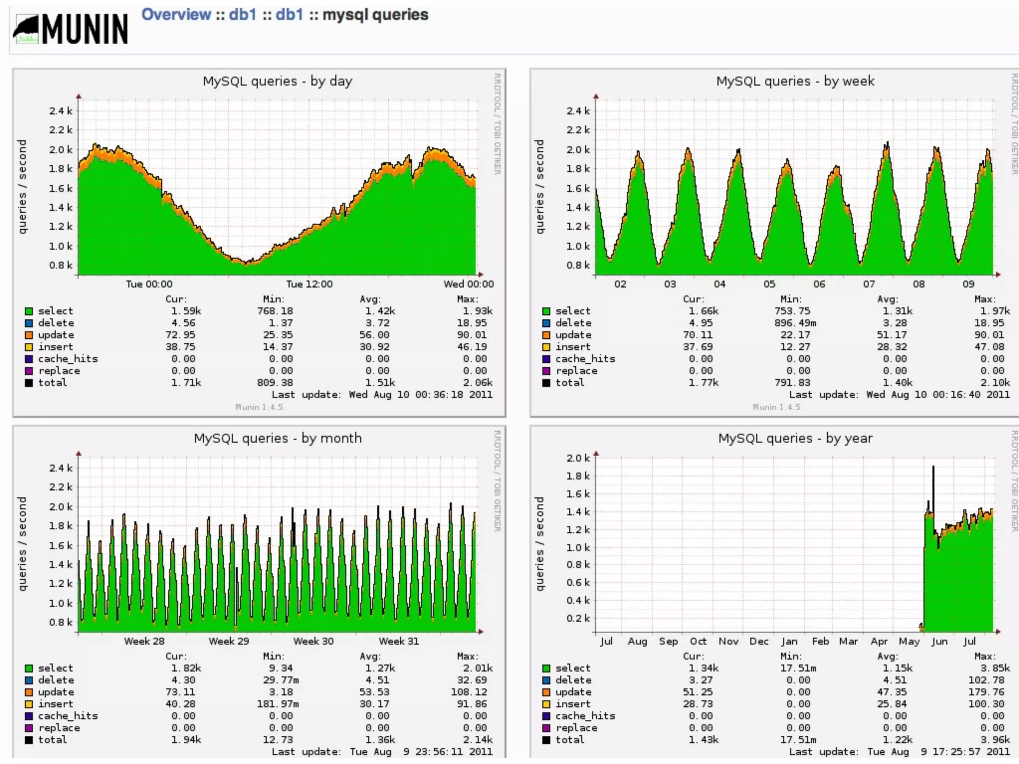Open the Overview breadcrumb link
The width and height of the screenshot is (1019, 764).
point(176,14)
